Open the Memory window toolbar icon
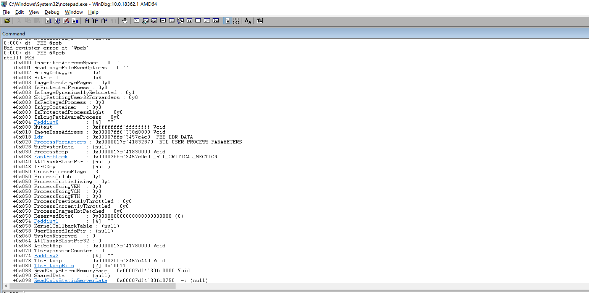 (172, 21)
